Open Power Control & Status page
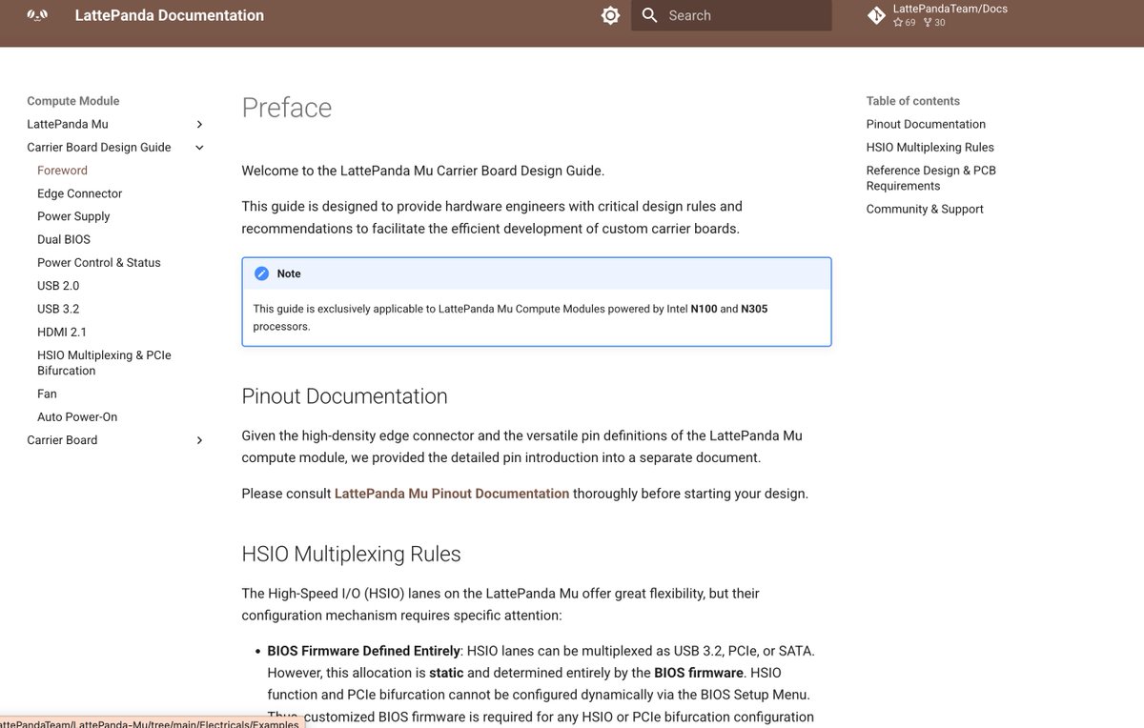 (99, 262)
